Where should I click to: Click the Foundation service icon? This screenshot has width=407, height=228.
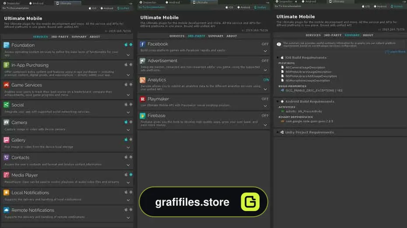pyautogui.click(x=7, y=45)
